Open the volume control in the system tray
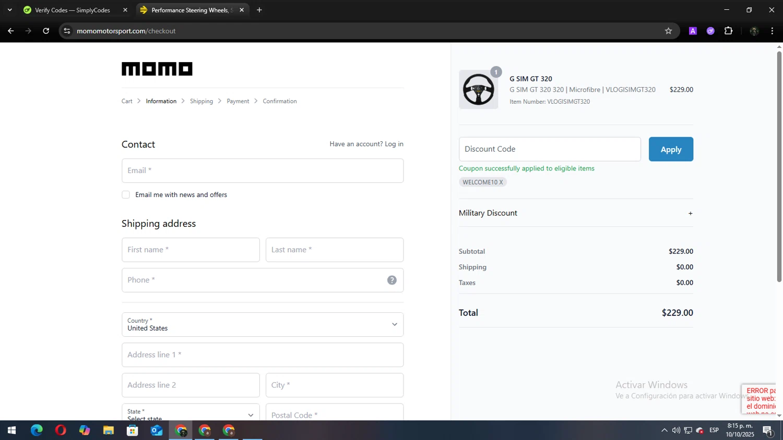This screenshot has height=440, width=783. [676, 430]
